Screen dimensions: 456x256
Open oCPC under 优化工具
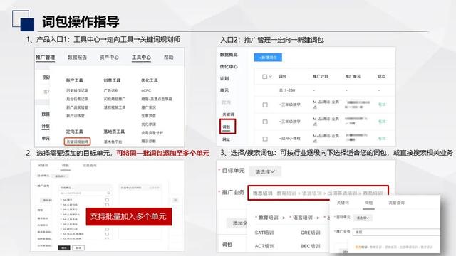coord(146,90)
